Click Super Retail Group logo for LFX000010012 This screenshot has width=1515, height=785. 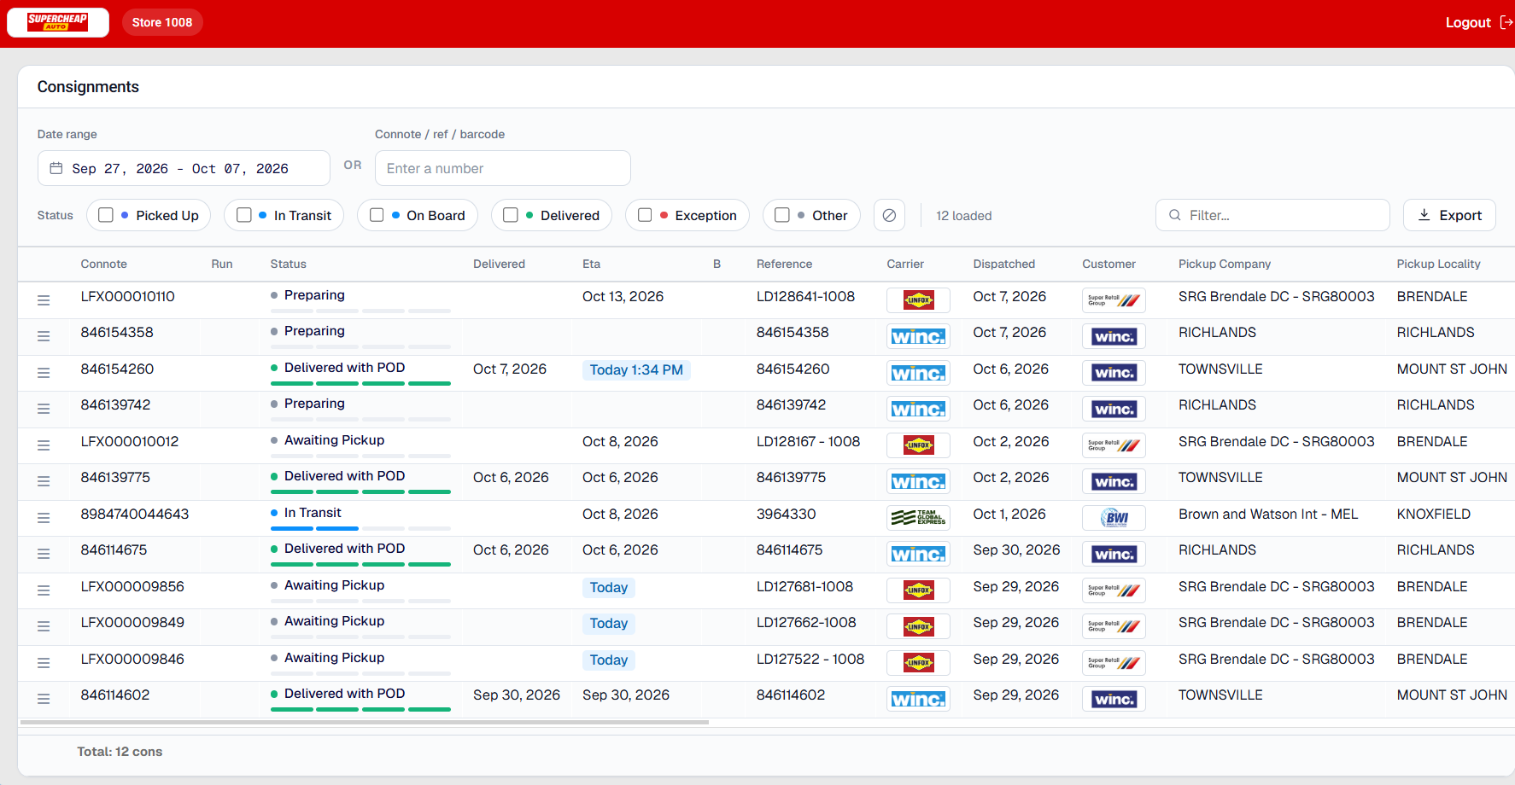pyautogui.click(x=1114, y=445)
